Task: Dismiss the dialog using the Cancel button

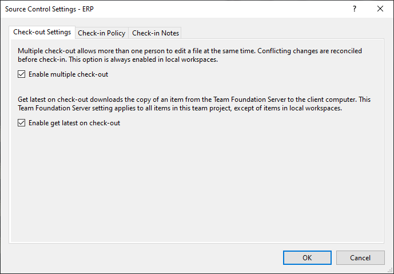Action: click(x=360, y=257)
